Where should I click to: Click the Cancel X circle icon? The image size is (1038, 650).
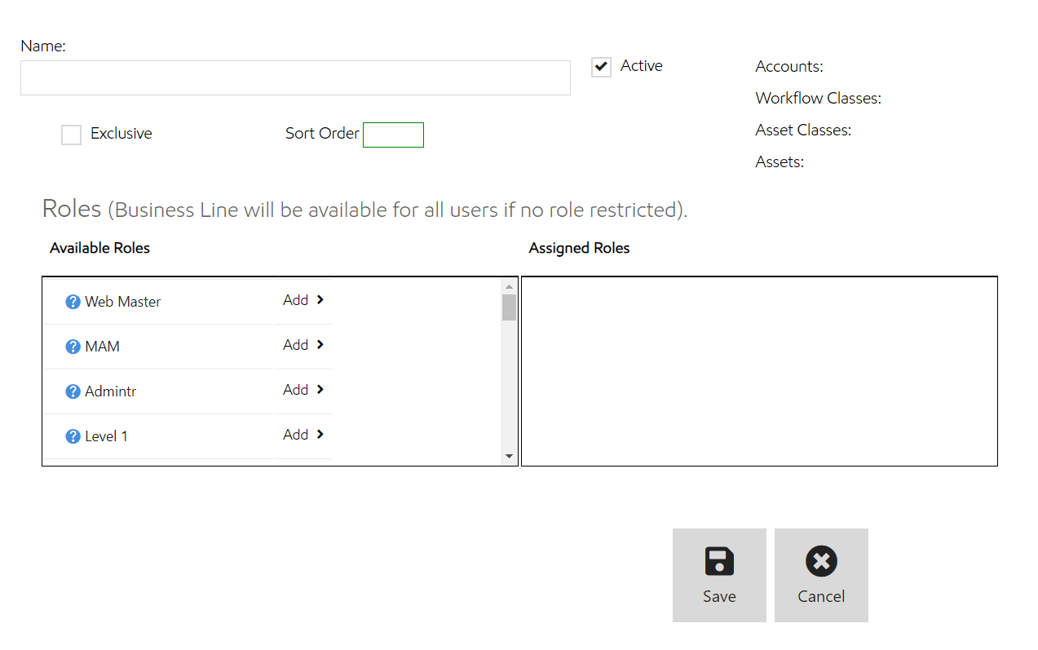pyautogui.click(x=821, y=561)
